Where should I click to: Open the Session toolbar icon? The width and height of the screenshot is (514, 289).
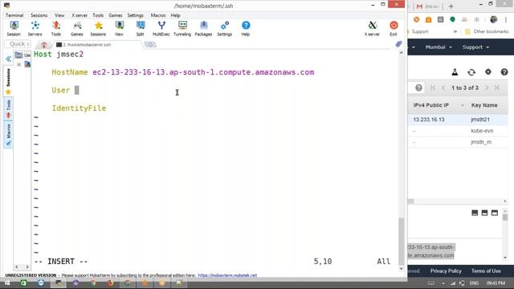tap(14, 28)
